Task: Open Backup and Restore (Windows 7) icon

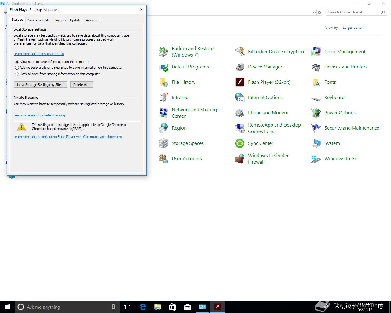Action: pyautogui.click(x=163, y=52)
